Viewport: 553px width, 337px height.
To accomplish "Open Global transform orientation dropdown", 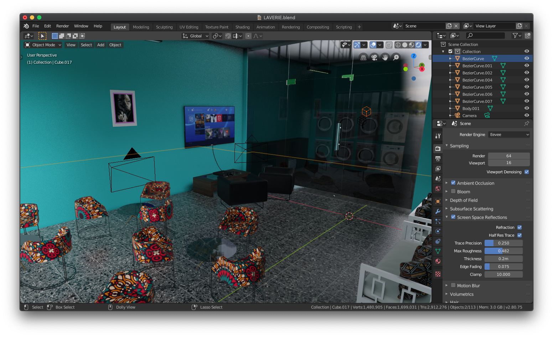I will pyautogui.click(x=195, y=36).
